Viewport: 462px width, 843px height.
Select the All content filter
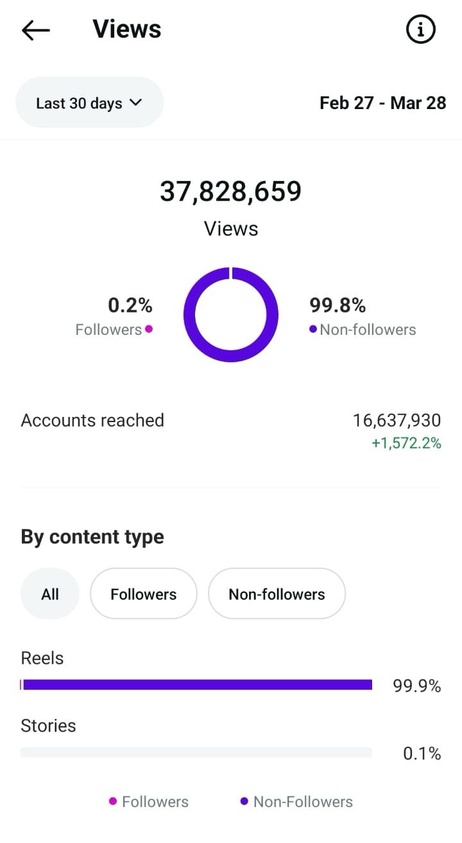(50, 593)
